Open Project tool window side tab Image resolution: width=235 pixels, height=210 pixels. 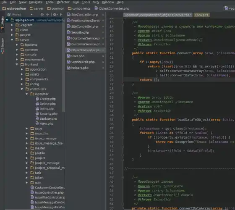3,23
